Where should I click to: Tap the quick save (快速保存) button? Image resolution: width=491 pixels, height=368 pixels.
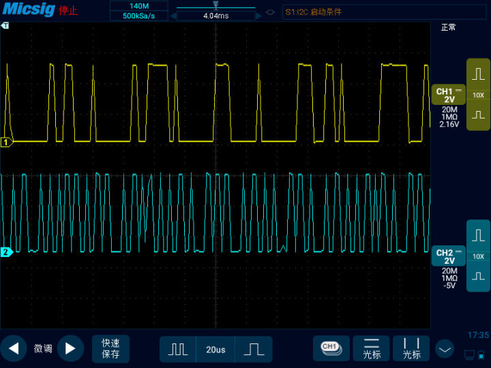[110, 349]
